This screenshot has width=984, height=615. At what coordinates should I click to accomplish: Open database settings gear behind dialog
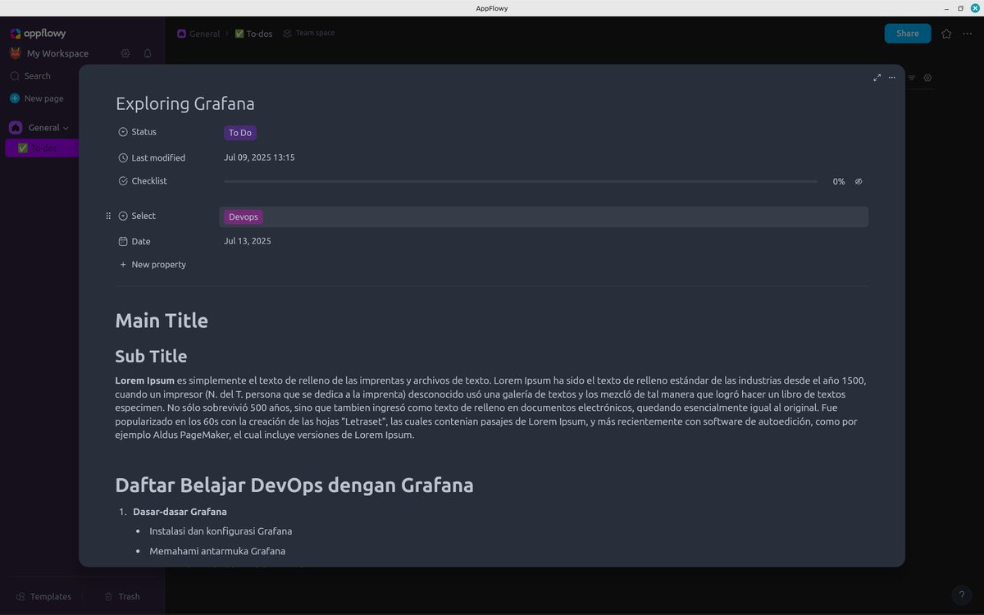click(x=927, y=78)
